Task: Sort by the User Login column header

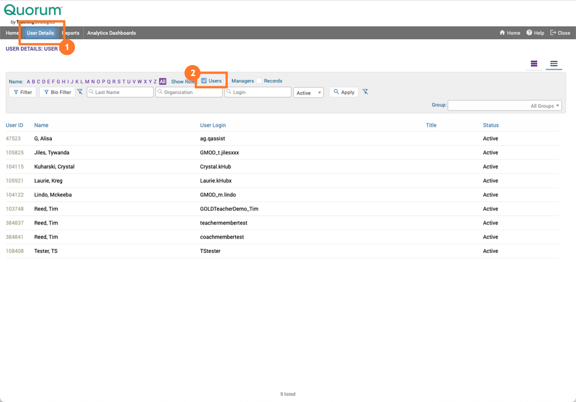Action: pyautogui.click(x=213, y=125)
